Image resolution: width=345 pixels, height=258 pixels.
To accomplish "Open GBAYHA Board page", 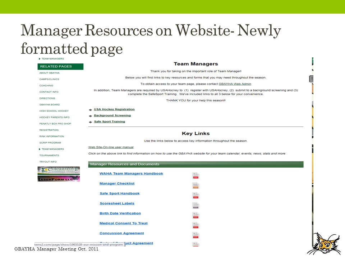I will (x=50, y=105).
